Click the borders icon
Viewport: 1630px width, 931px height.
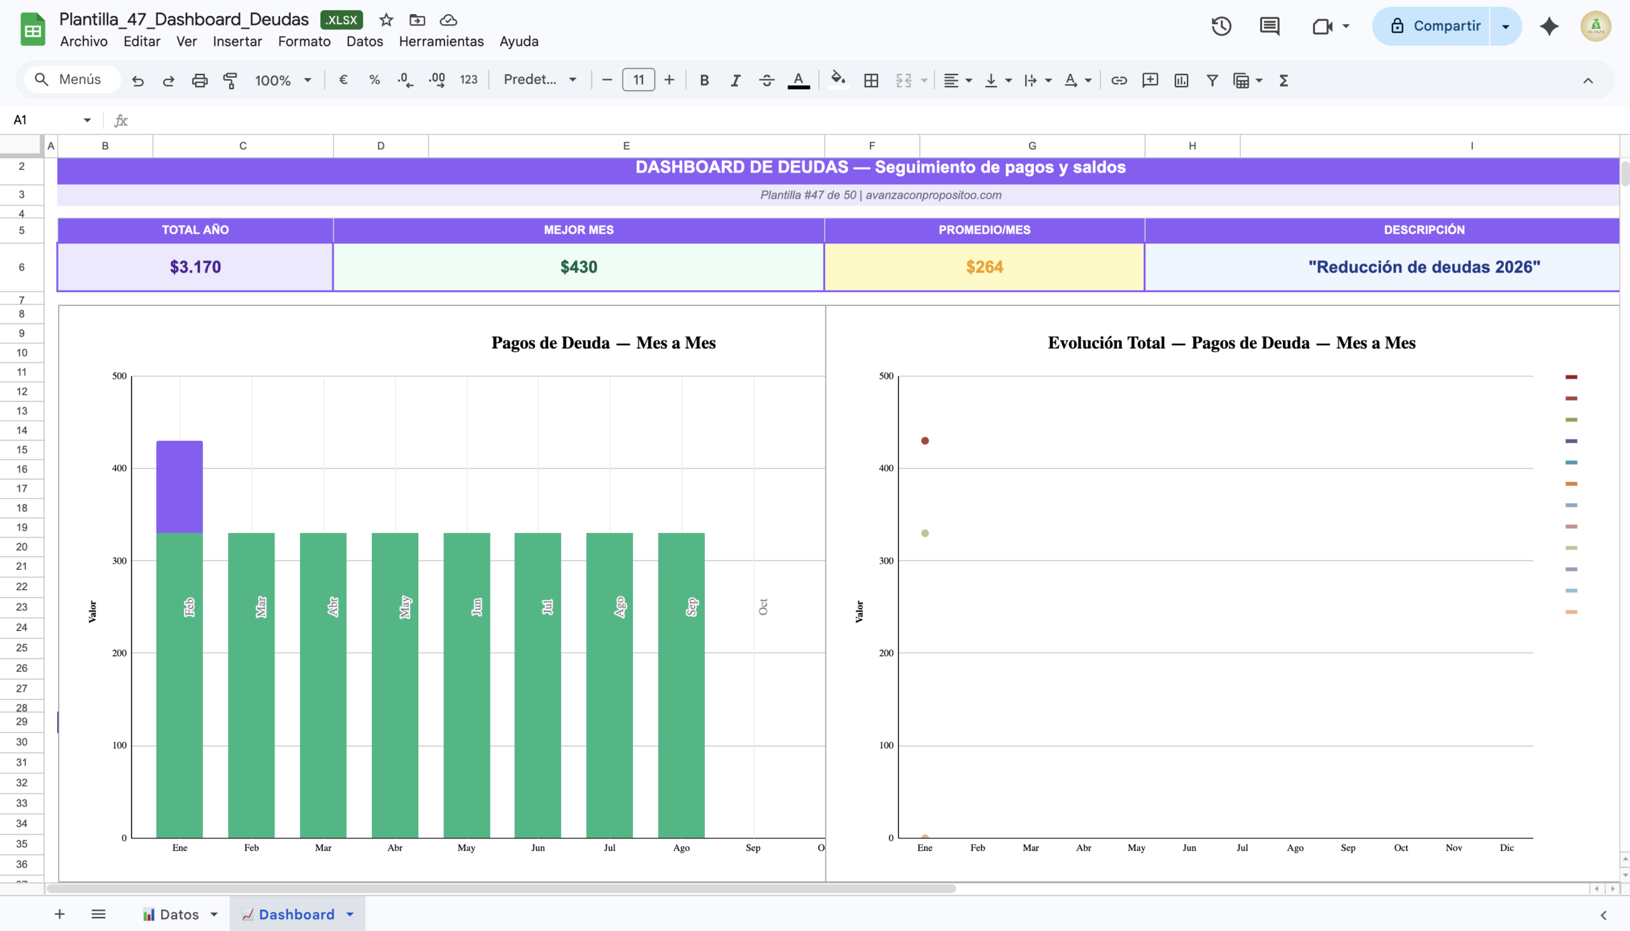[x=870, y=80]
